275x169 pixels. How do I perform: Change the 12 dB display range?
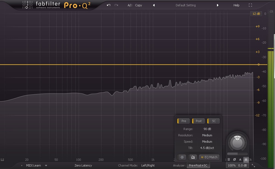click(256, 14)
